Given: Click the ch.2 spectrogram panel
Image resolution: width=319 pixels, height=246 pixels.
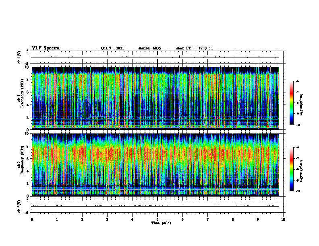Looking at the screenshot, I should coord(155,165).
